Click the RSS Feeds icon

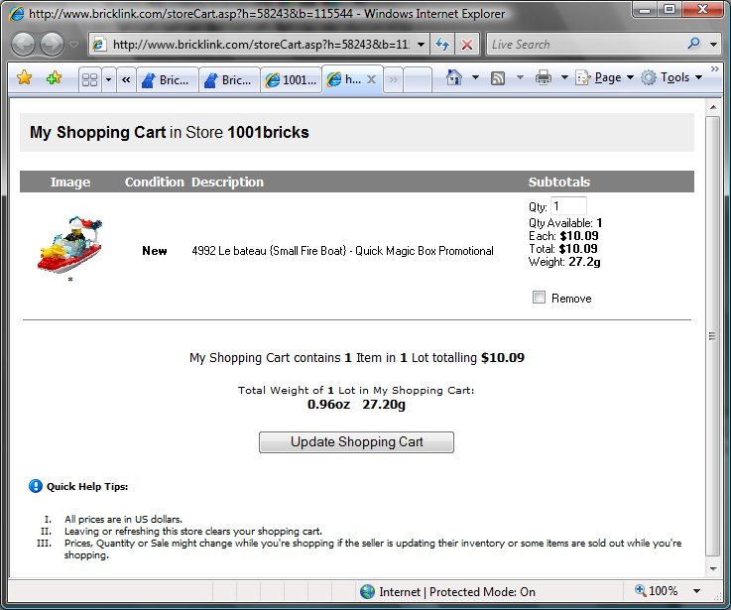(498, 78)
